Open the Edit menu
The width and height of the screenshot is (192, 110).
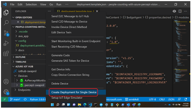[20, 4]
